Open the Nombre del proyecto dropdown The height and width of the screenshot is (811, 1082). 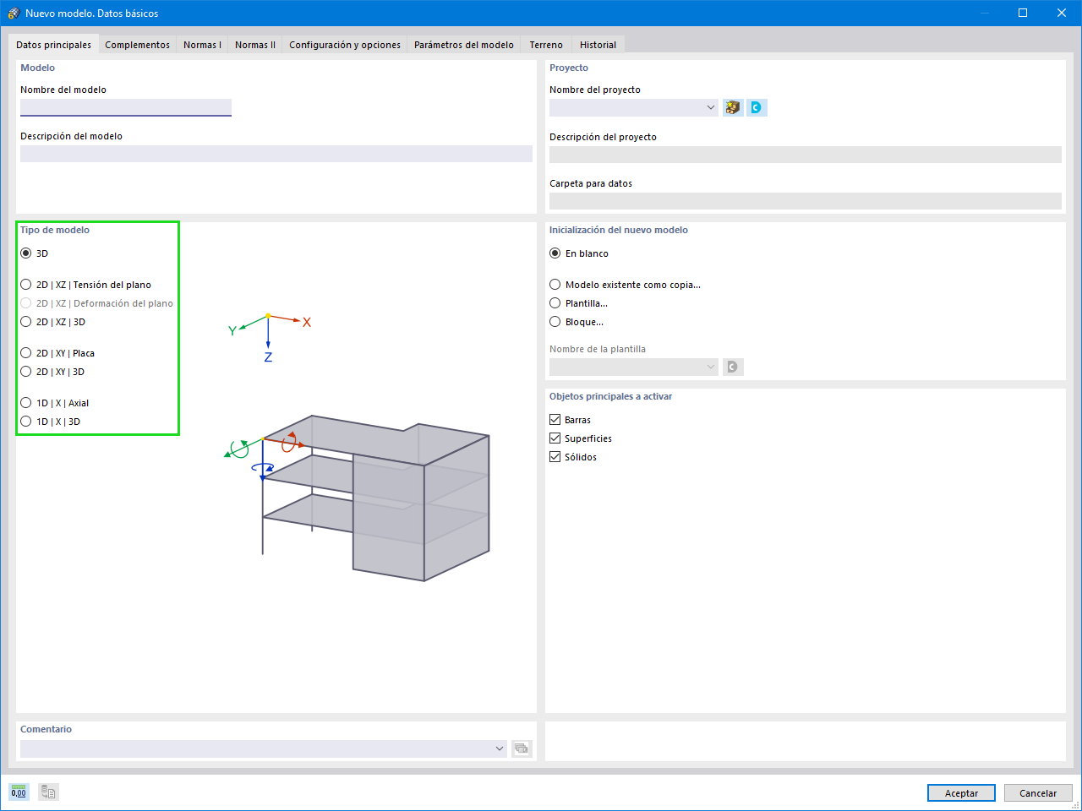click(x=710, y=107)
